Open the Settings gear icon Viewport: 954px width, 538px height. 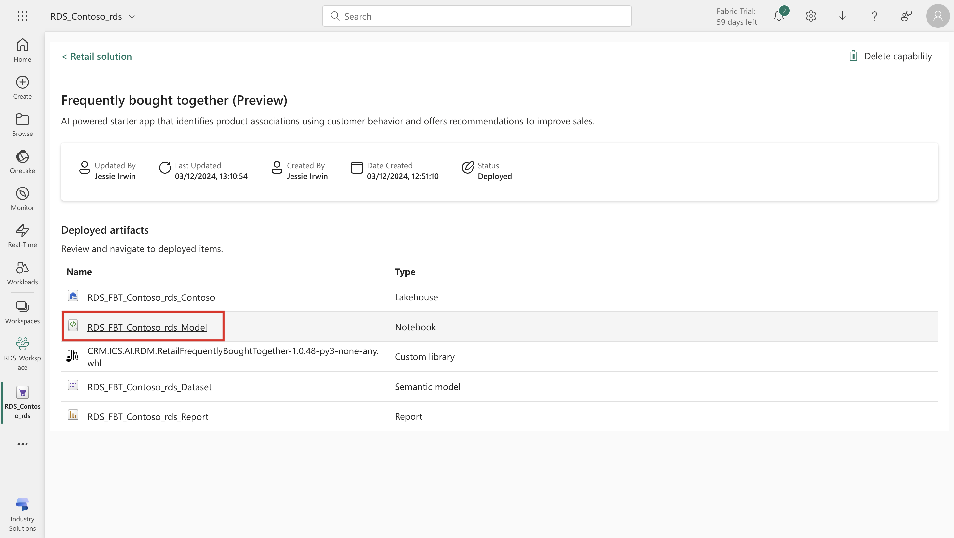(x=811, y=16)
